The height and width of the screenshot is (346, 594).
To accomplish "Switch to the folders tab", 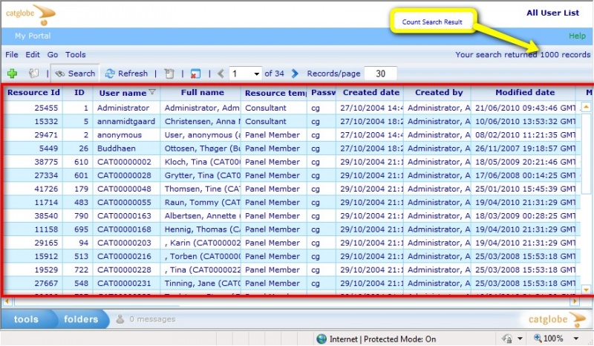I will (80, 319).
